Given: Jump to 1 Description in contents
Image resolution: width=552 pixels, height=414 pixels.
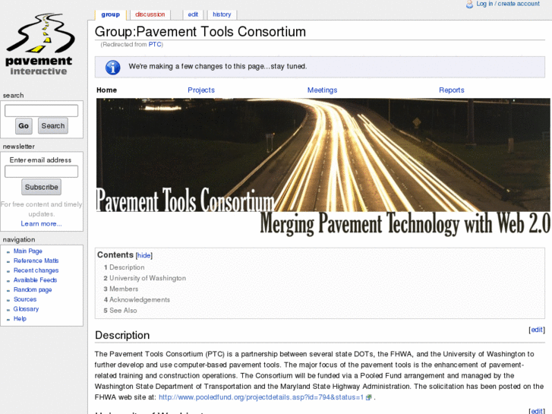Looking at the screenshot, I should click(124, 267).
